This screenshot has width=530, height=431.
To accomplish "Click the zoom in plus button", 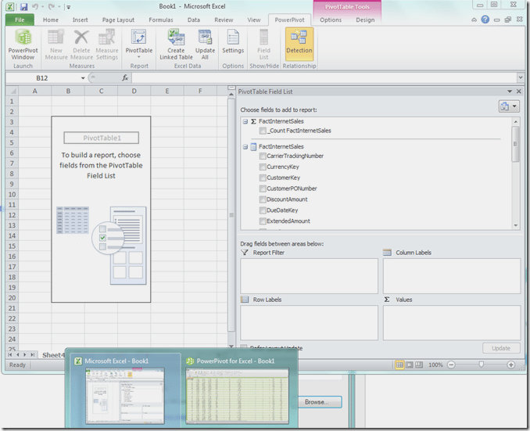I will coord(510,365).
